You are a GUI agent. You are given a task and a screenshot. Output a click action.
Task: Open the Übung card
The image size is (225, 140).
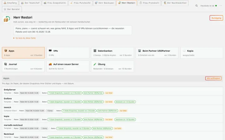point(112,66)
